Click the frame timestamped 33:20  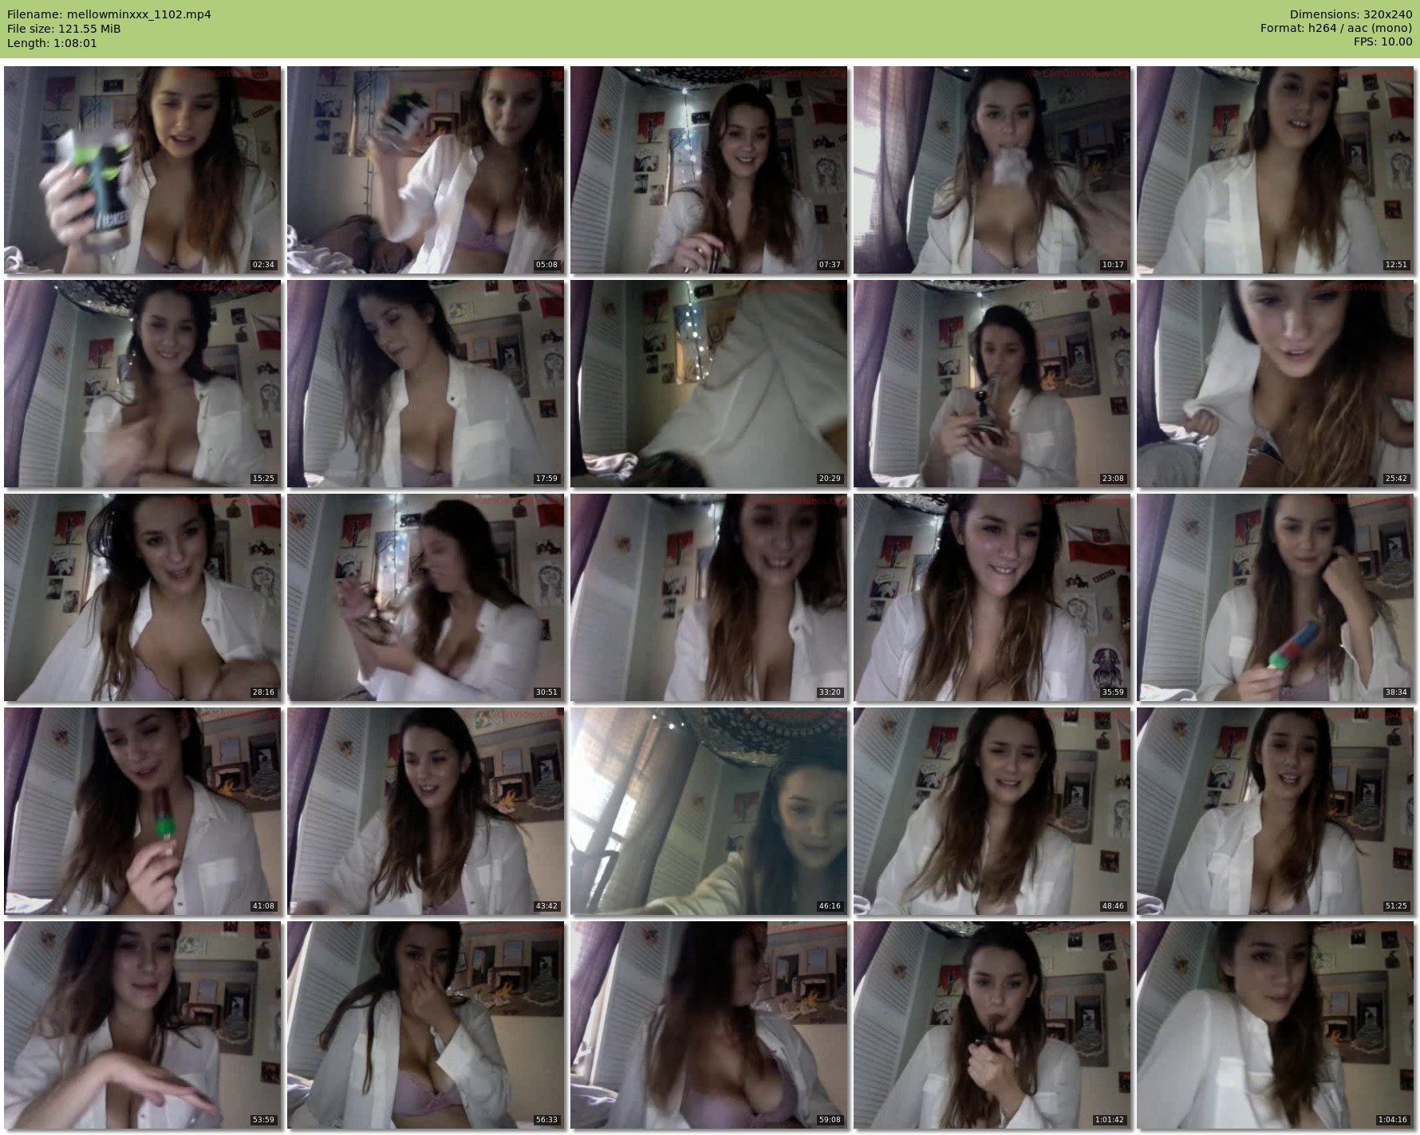point(708,597)
